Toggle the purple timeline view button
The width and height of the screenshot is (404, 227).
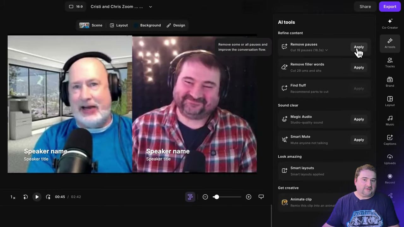190,197
